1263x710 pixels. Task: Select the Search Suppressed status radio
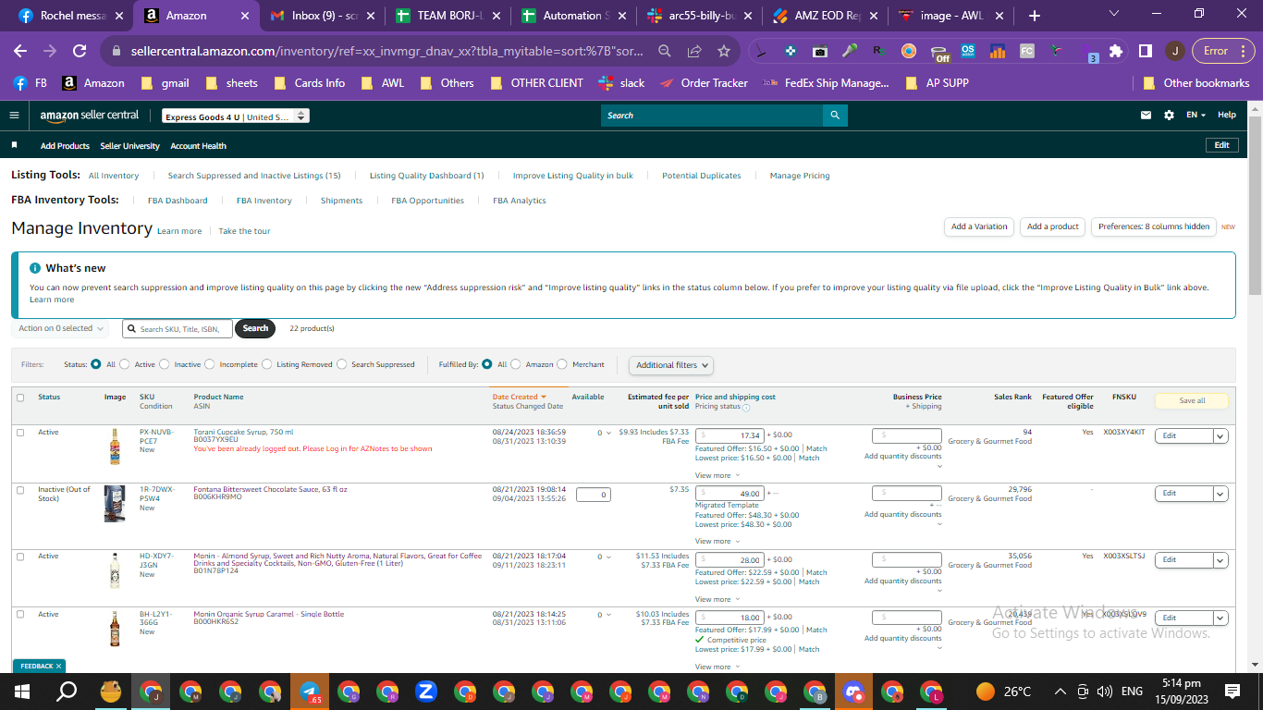point(342,364)
